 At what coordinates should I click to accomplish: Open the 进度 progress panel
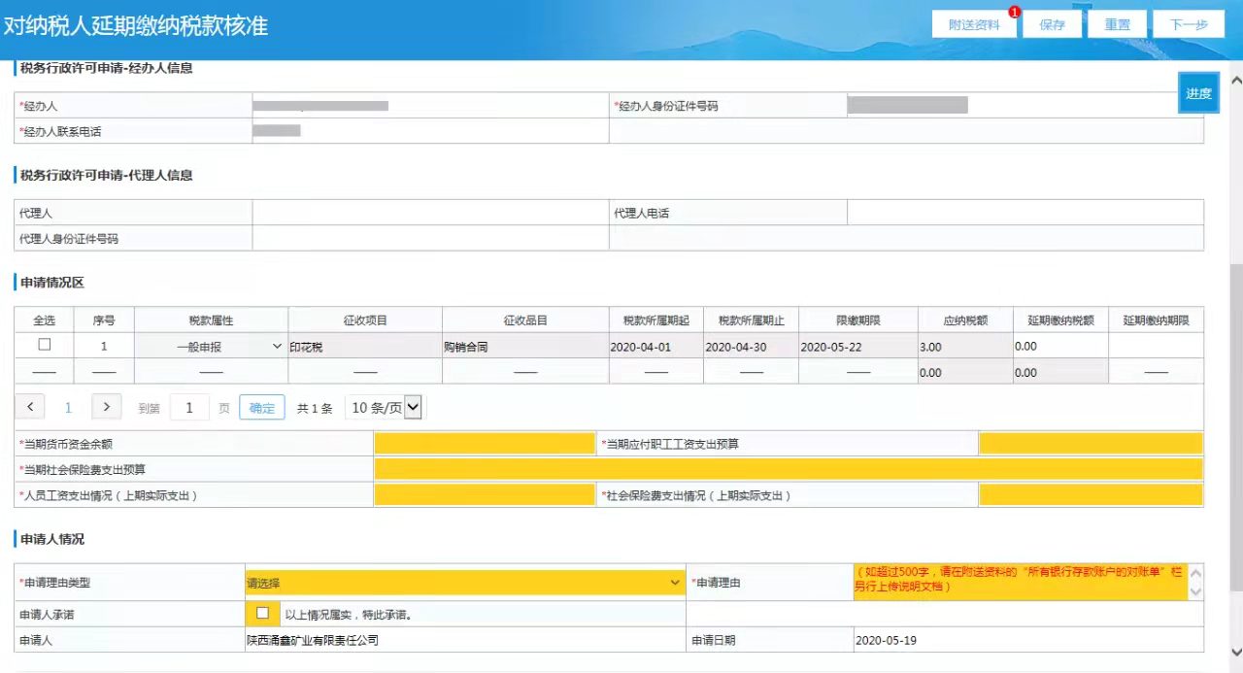click(x=1197, y=92)
